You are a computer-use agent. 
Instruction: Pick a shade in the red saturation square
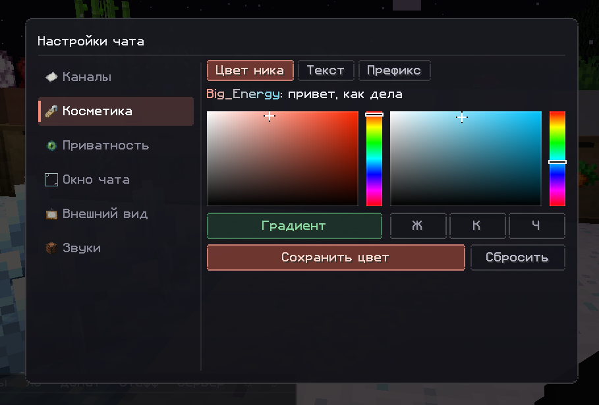tap(282, 159)
